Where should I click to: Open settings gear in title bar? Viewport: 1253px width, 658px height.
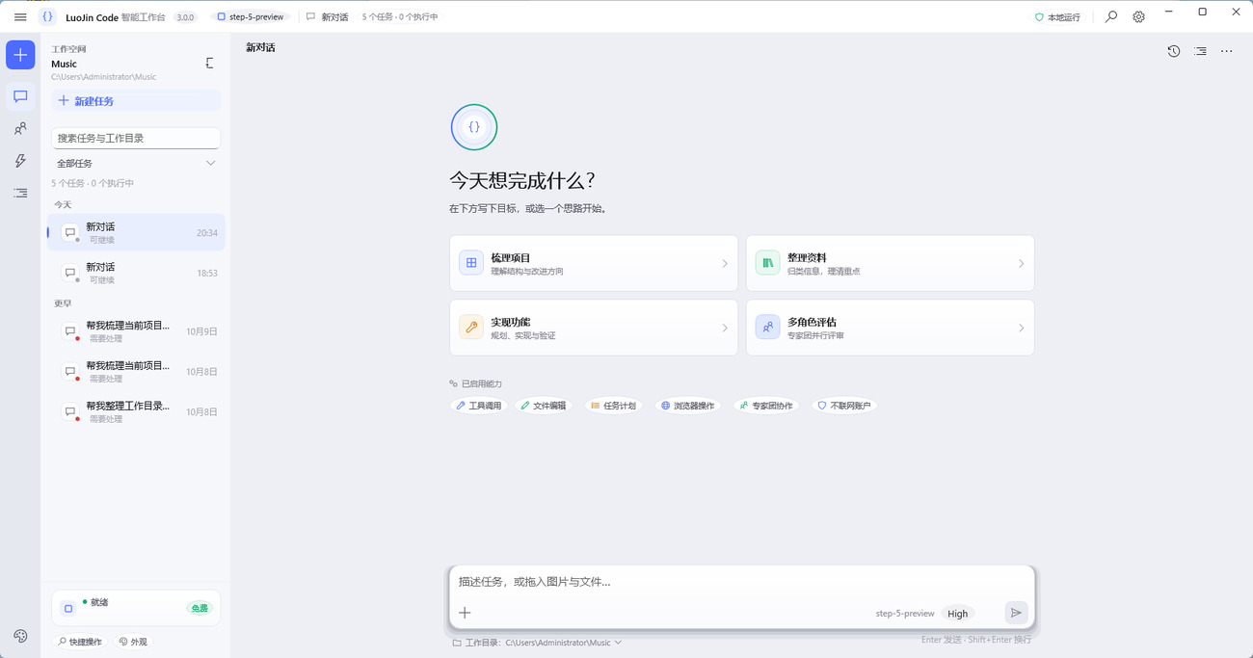[x=1138, y=17]
